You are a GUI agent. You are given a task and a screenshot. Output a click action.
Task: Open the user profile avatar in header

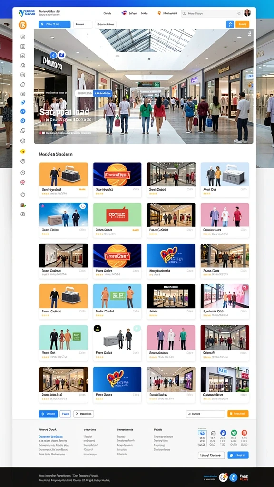(247, 13)
